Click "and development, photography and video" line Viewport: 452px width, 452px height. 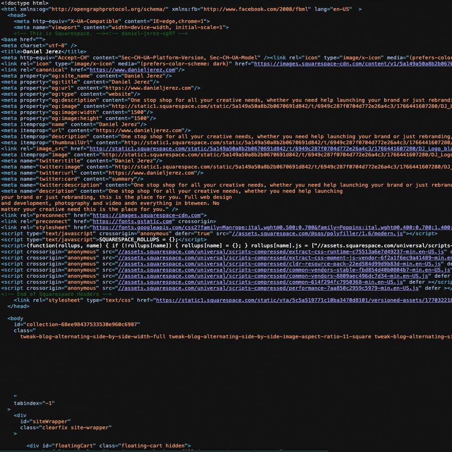click(x=110, y=203)
